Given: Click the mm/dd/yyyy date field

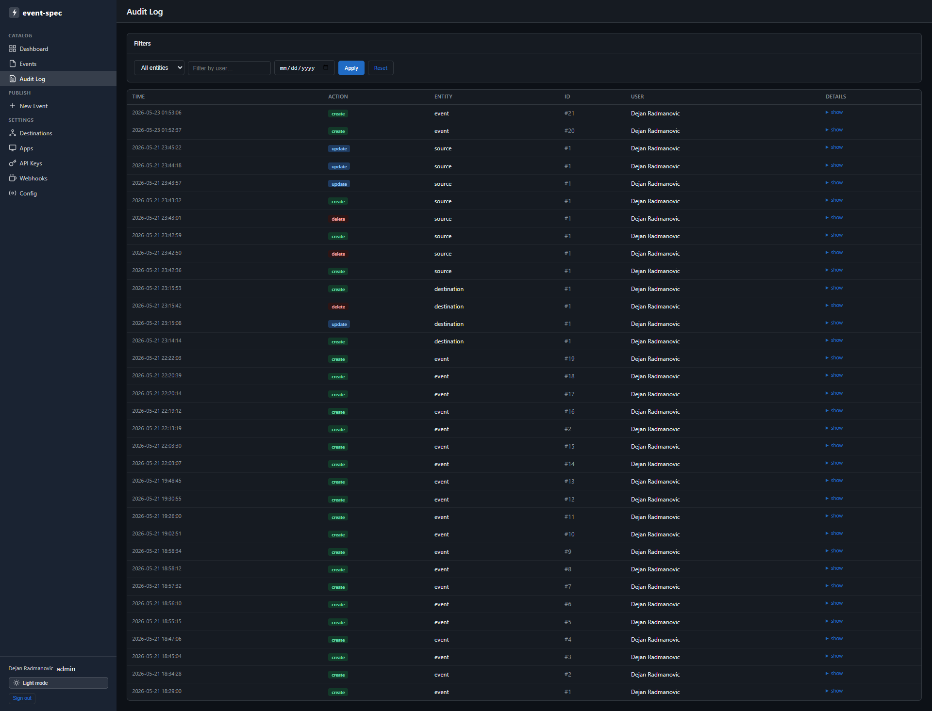Looking at the screenshot, I should click(304, 68).
